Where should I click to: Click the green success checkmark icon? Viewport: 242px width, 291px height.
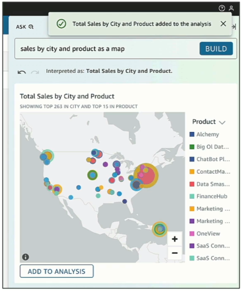(61, 24)
